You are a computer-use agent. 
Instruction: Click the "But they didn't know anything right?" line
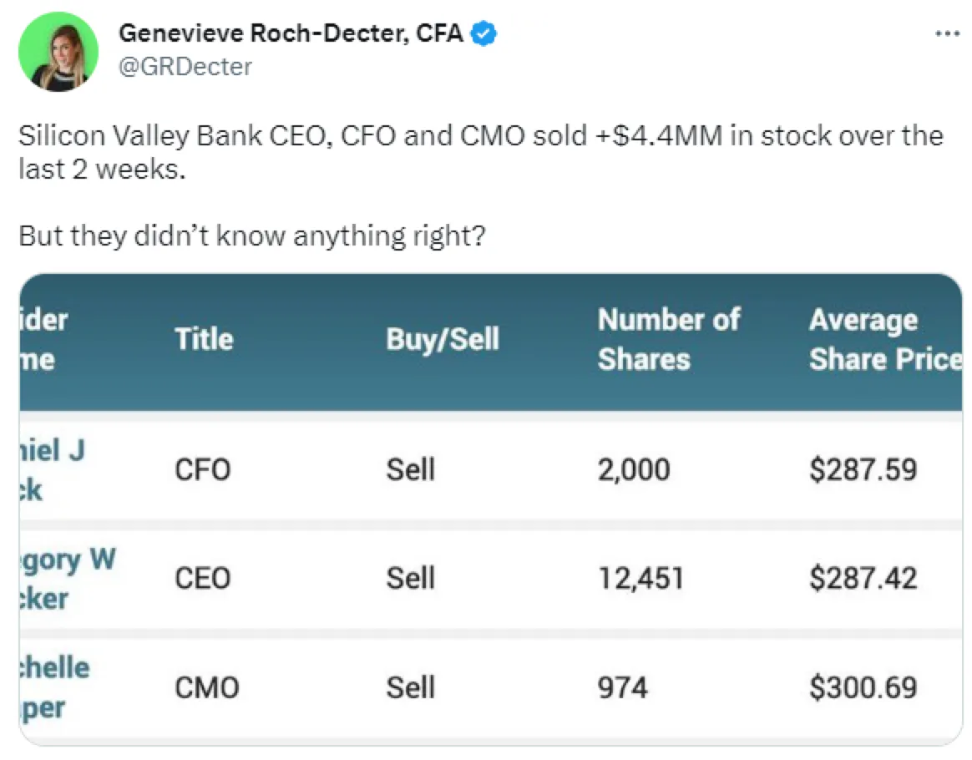[251, 236]
